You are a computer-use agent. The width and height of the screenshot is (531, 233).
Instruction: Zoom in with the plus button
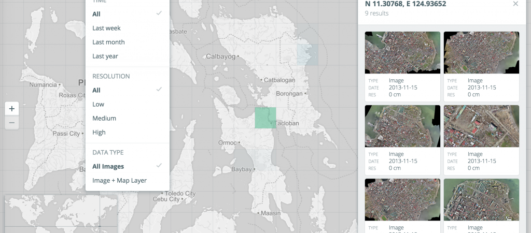point(12,109)
